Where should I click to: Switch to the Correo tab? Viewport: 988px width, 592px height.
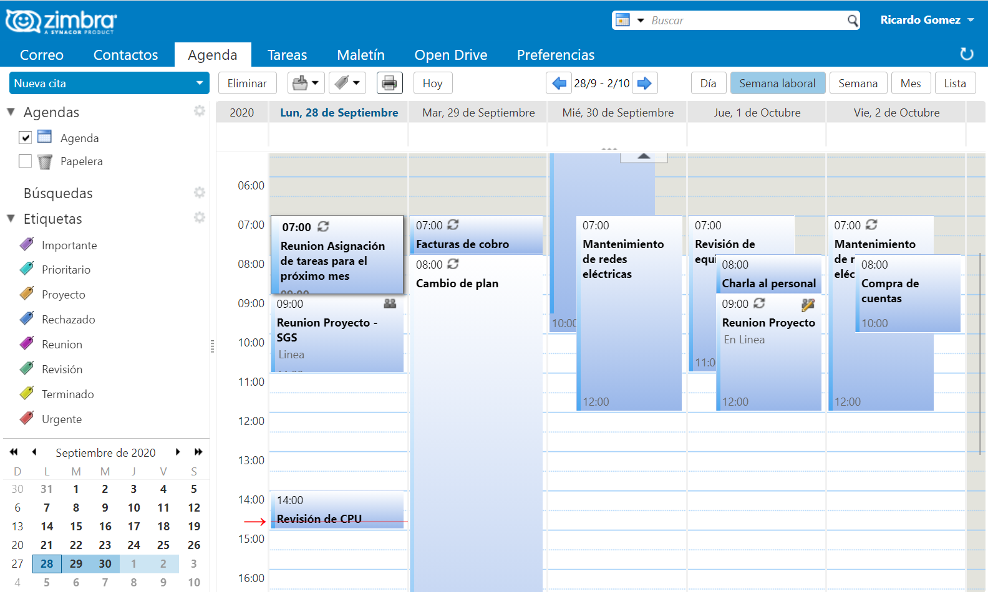(x=41, y=55)
